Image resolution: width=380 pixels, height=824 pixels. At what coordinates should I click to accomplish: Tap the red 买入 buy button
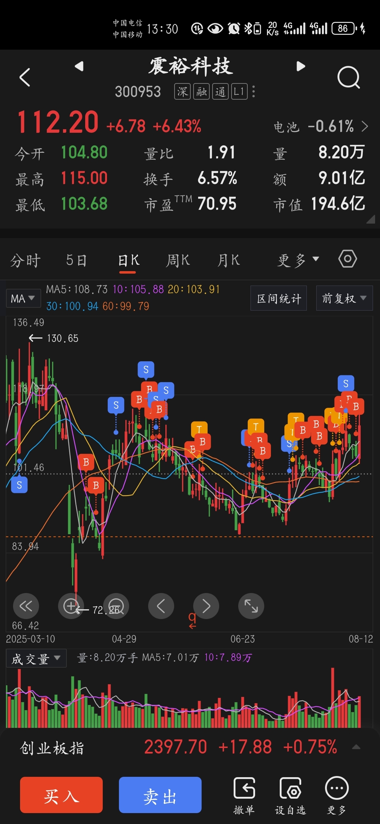[x=61, y=795]
